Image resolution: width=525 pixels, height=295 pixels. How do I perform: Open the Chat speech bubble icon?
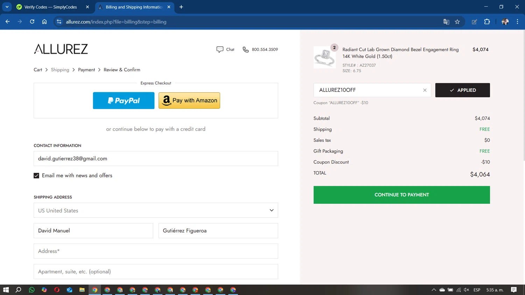[x=220, y=50]
